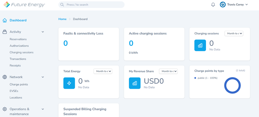Viewport: 259px width, 117px height.
Task: Collapse the Activity section chevron
Action: coord(43,32)
